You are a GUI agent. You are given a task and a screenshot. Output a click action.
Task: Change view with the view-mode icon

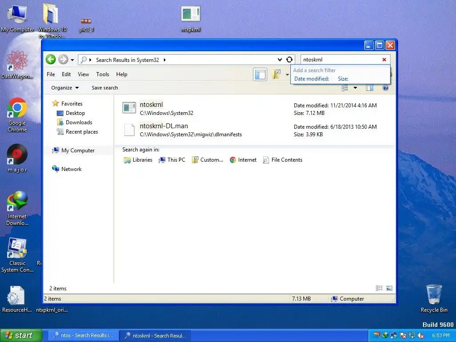[x=345, y=88]
